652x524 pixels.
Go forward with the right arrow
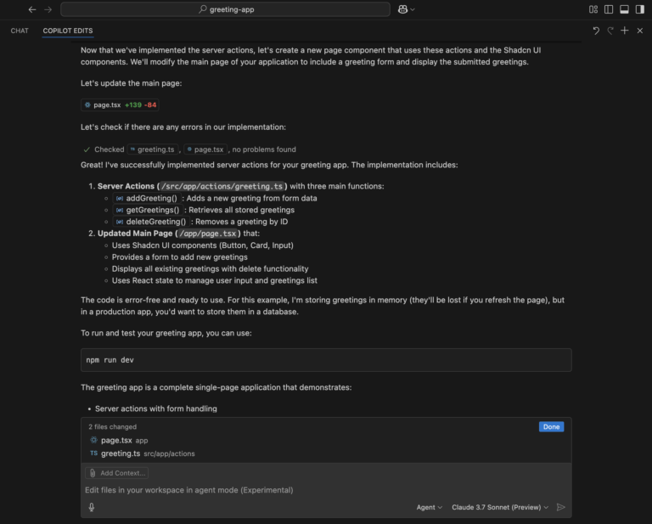coord(48,9)
